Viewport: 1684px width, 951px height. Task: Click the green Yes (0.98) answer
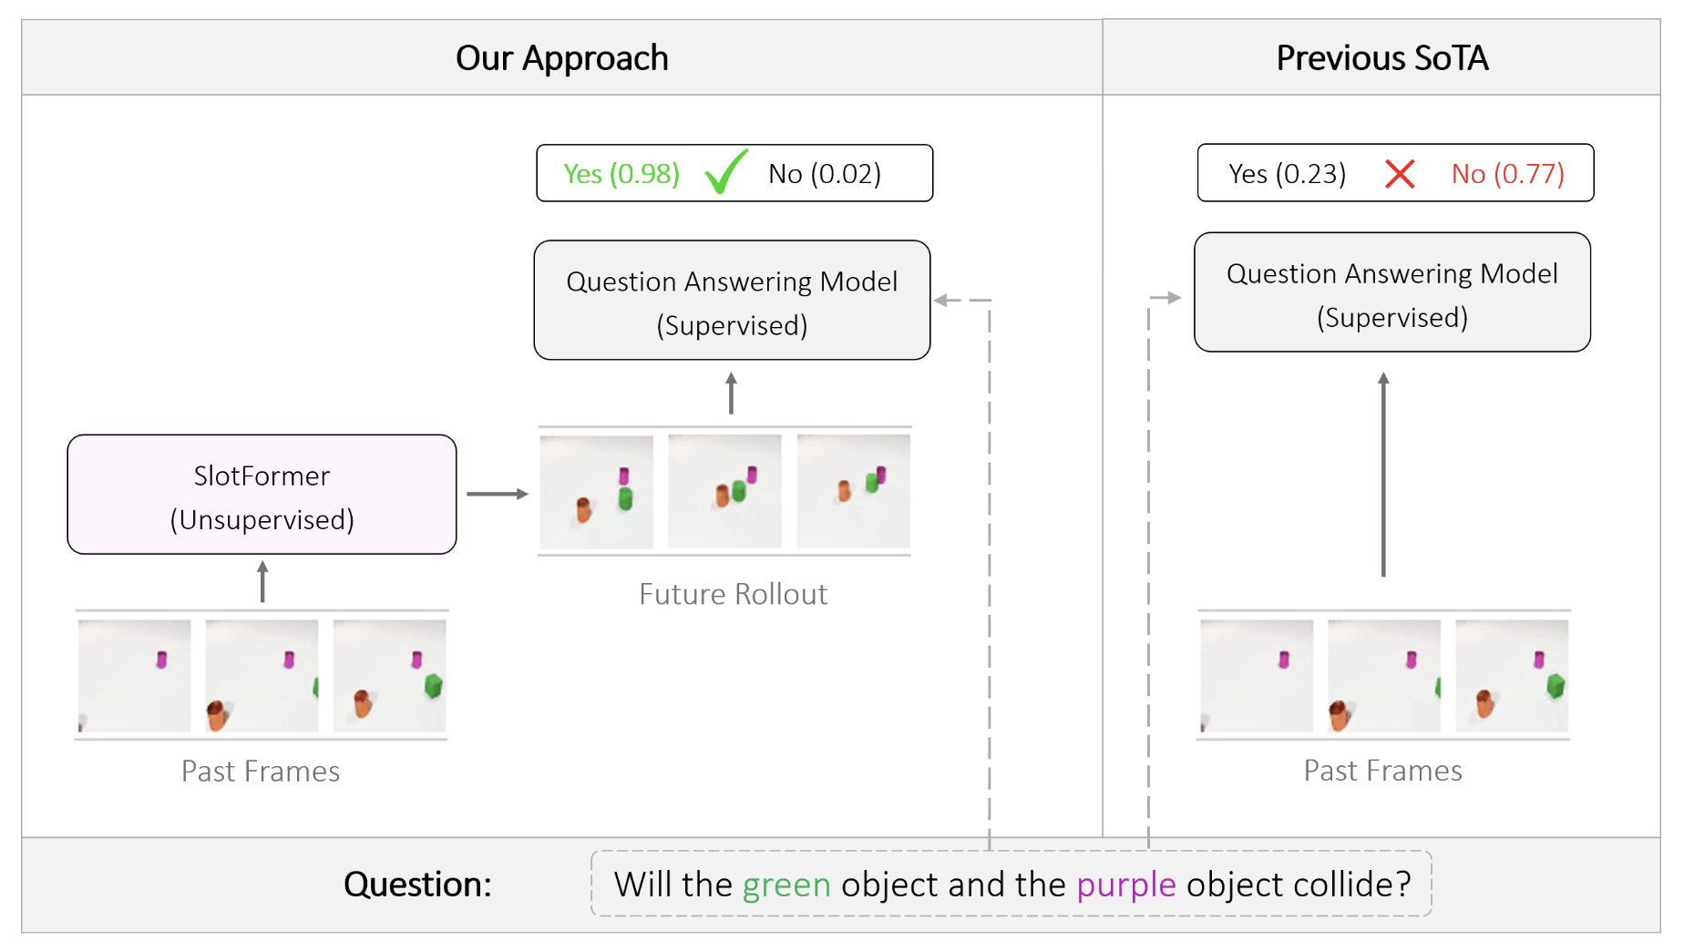621,173
